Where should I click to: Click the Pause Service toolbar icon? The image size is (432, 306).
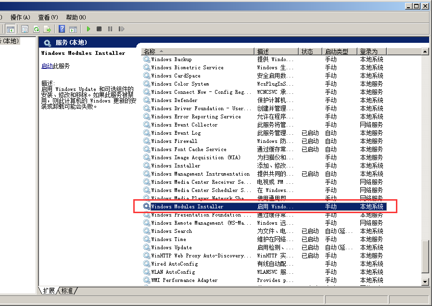click(x=110, y=29)
